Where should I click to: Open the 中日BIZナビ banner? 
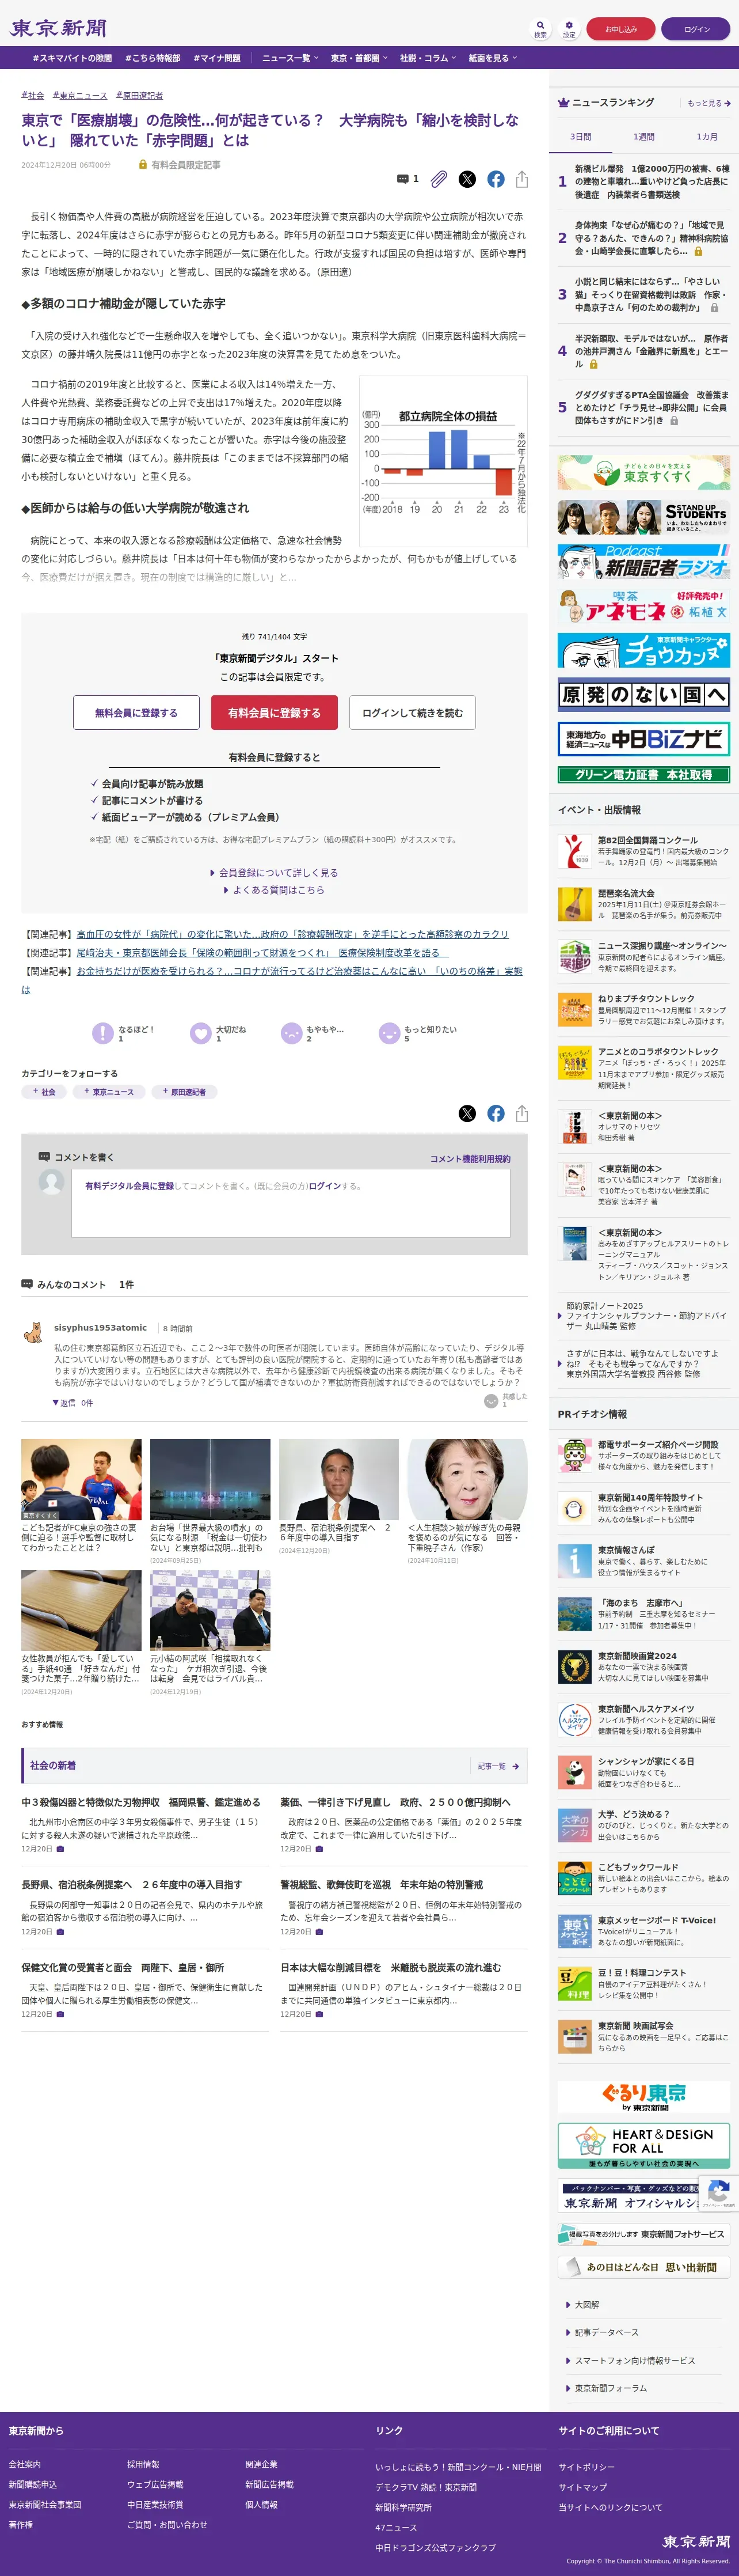643,738
